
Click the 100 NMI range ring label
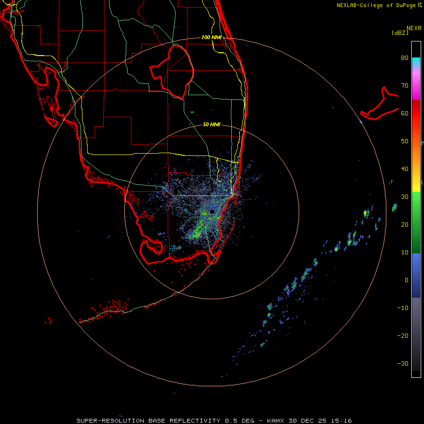tap(212, 37)
